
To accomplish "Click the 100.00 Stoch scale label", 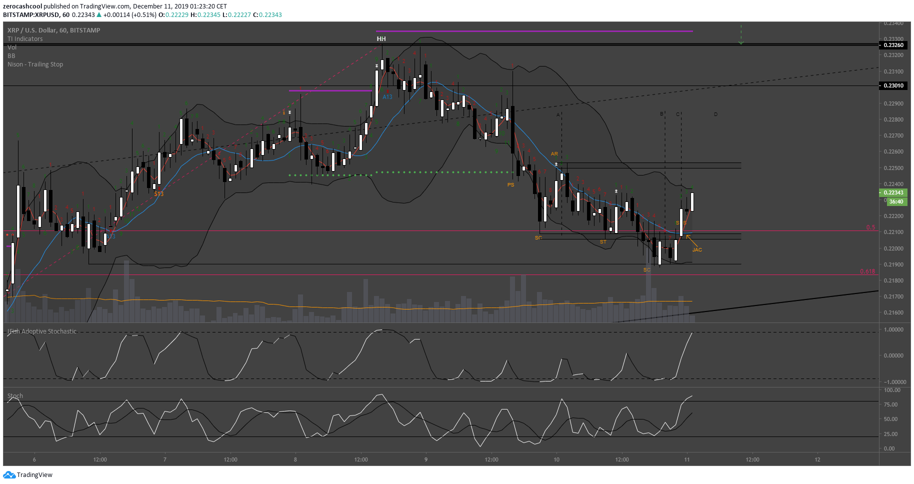I will click(x=892, y=390).
